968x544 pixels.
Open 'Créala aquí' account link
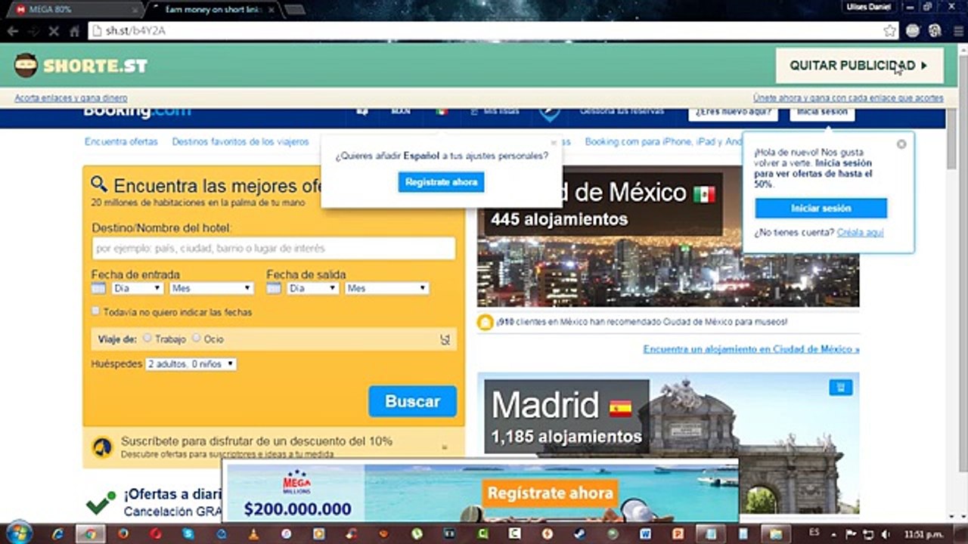click(860, 233)
